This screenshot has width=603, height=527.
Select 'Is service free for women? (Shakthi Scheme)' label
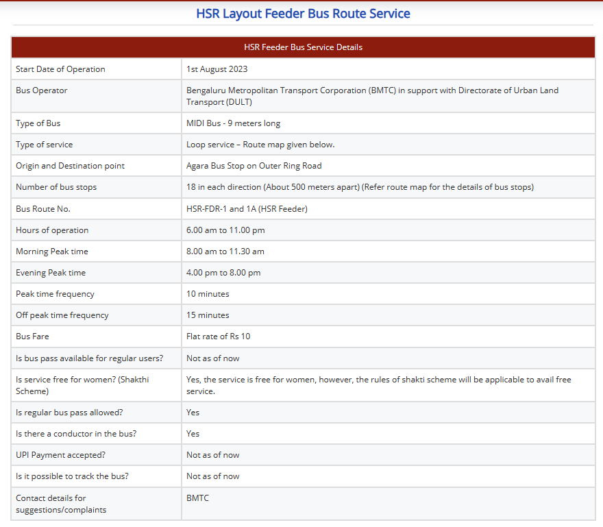pyautogui.click(x=82, y=385)
